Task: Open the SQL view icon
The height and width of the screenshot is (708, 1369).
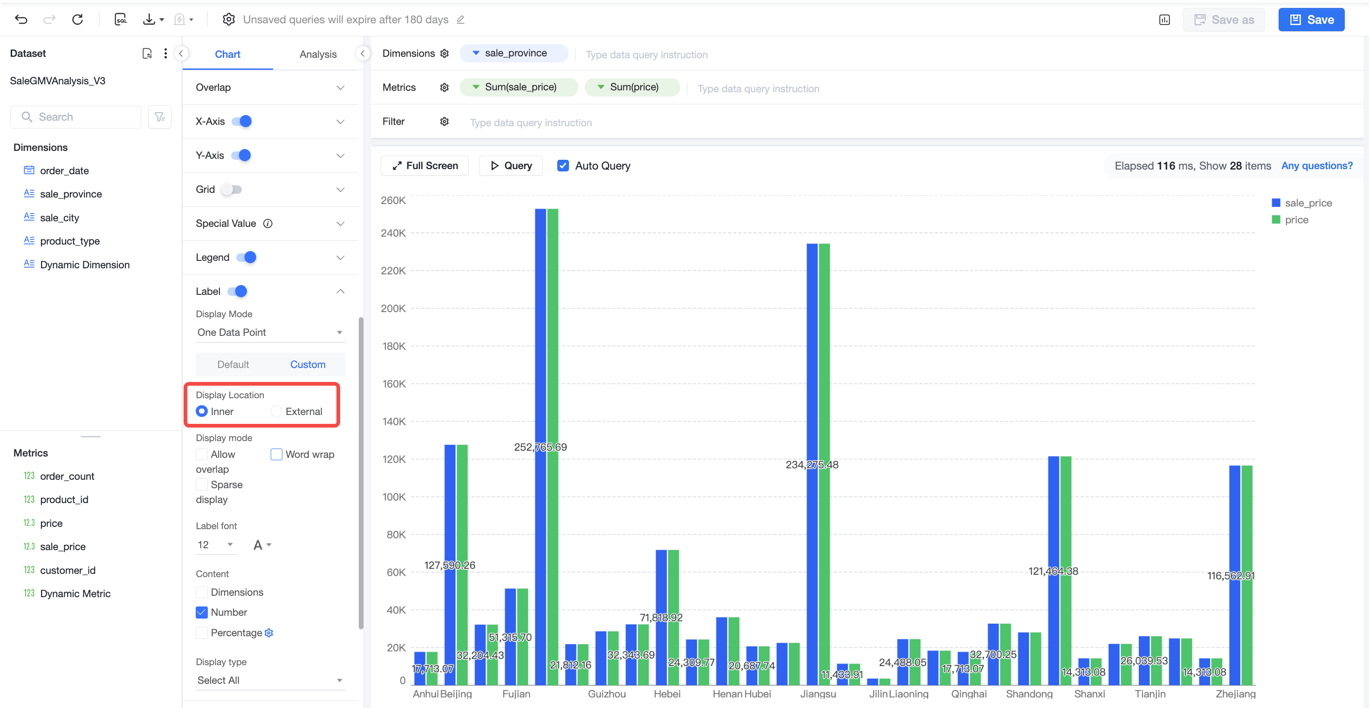Action: [121, 20]
